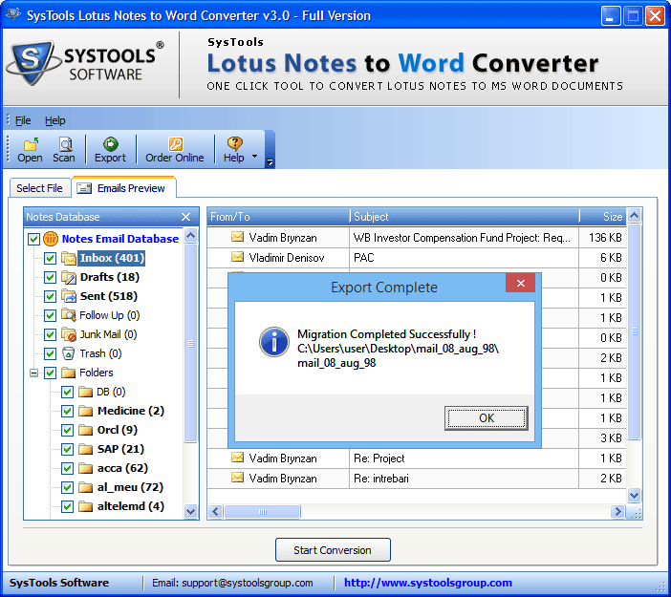Uncheck the Follow Up (0) checkbox
This screenshot has height=597, width=671.
(50, 315)
